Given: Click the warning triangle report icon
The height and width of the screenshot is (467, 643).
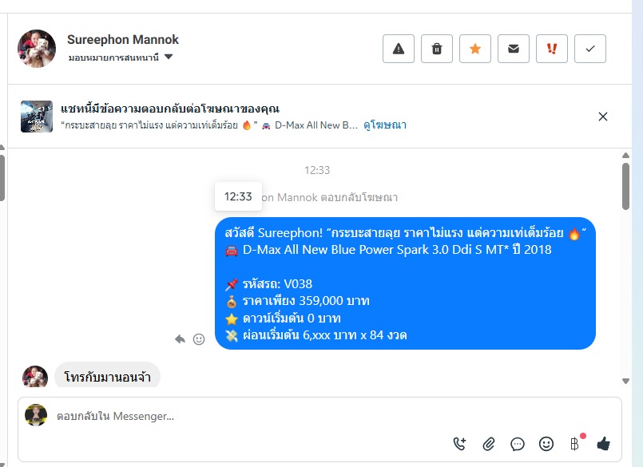Looking at the screenshot, I should pyautogui.click(x=399, y=49).
